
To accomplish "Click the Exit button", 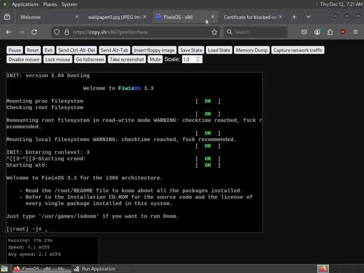I will 48,50.
